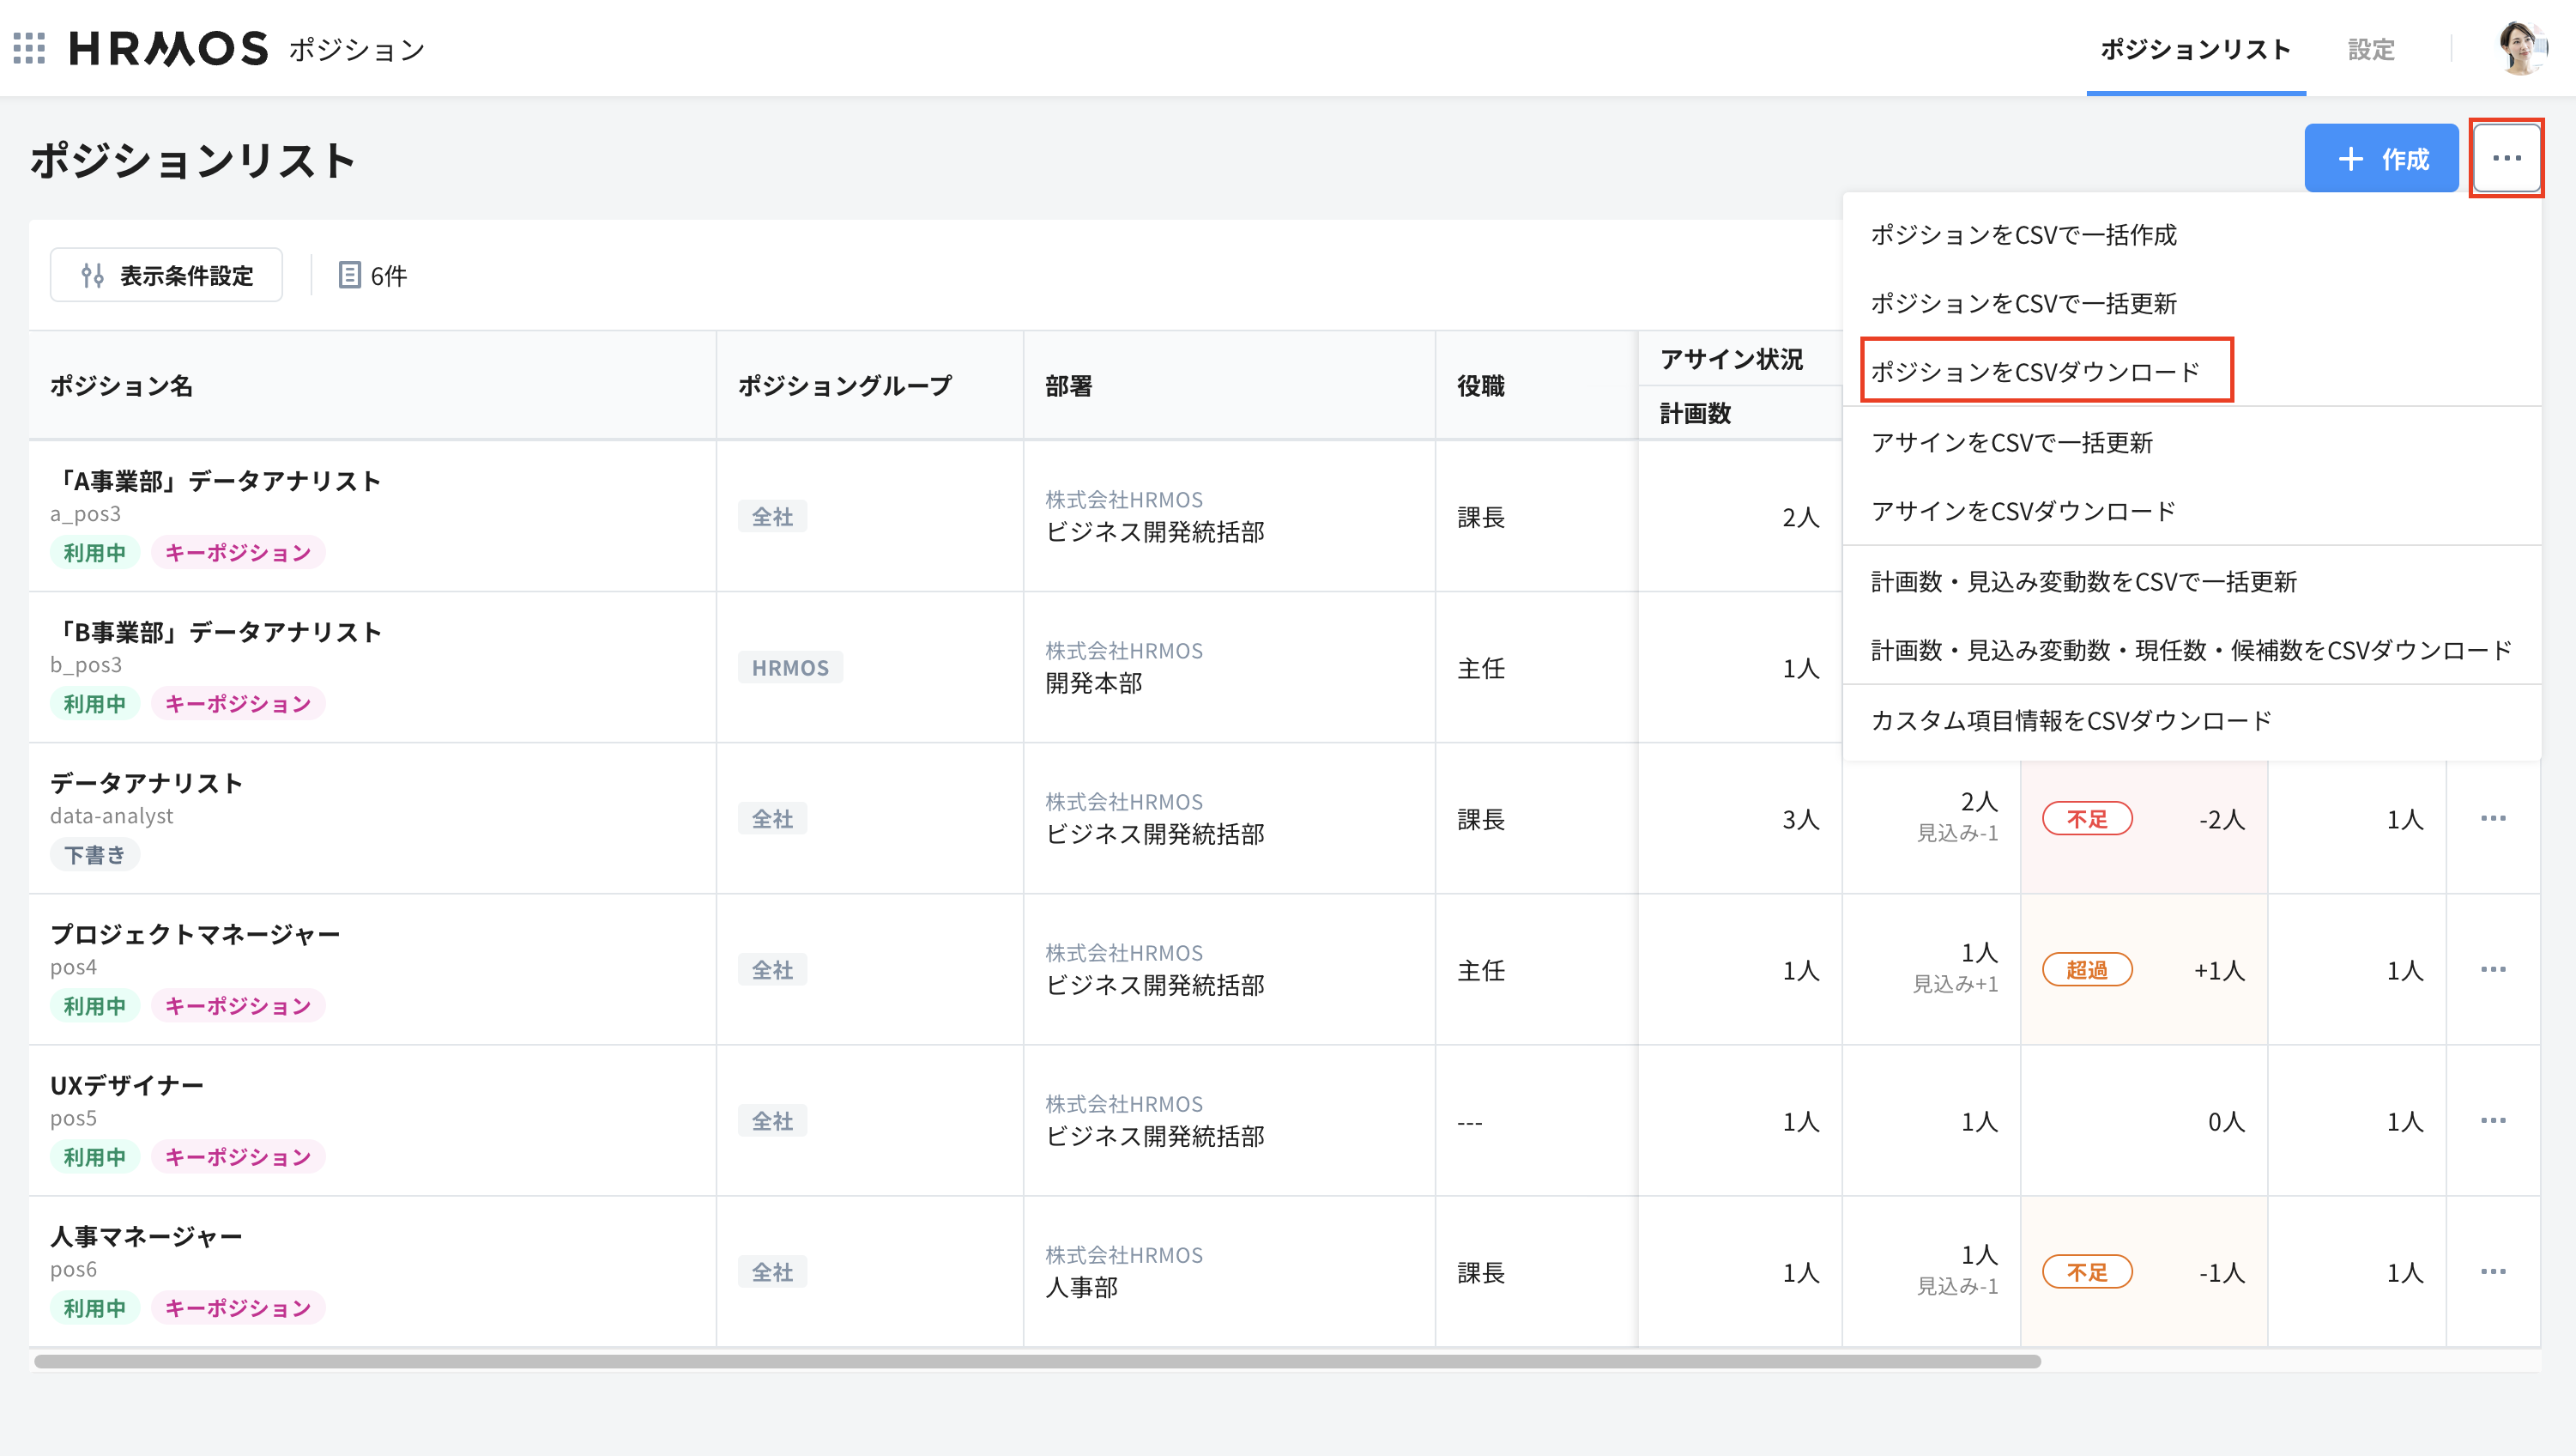Viewport: 2576px width, 1456px height.
Task: Click the app launcher grid icon beside HRMOS logo
Action: pos(31,49)
